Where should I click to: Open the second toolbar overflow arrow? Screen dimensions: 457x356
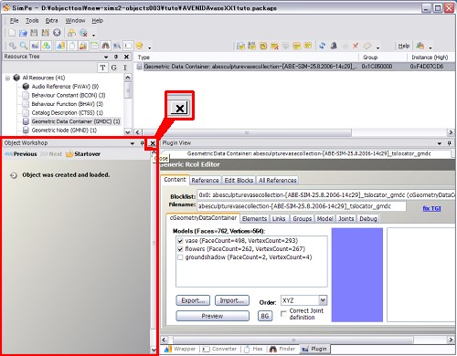point(150,47)
